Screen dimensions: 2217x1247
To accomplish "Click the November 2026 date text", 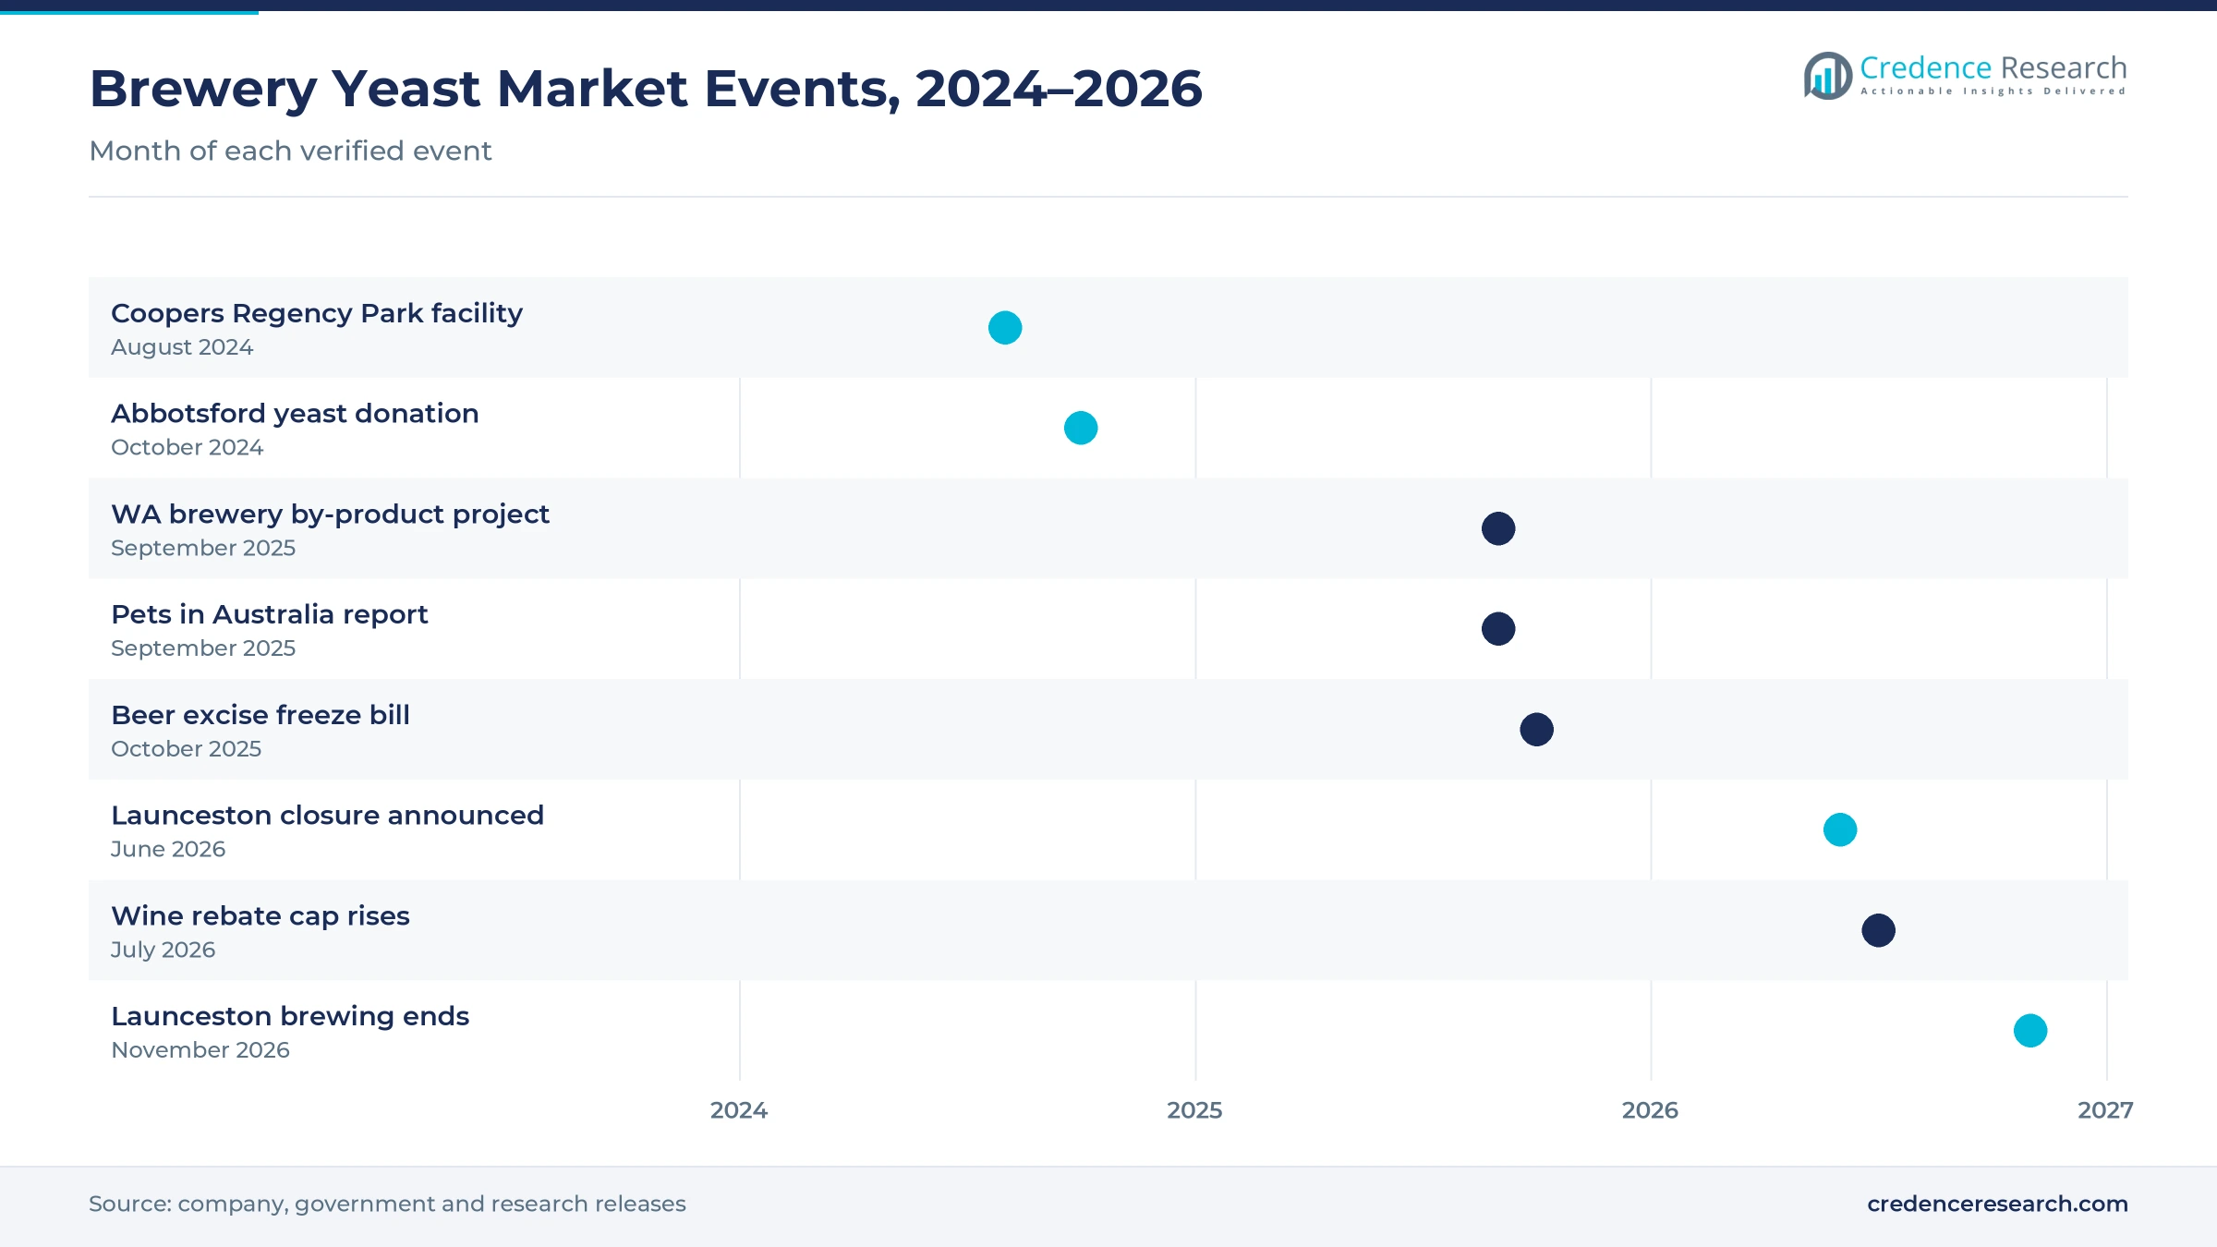I will (200, 1050).
